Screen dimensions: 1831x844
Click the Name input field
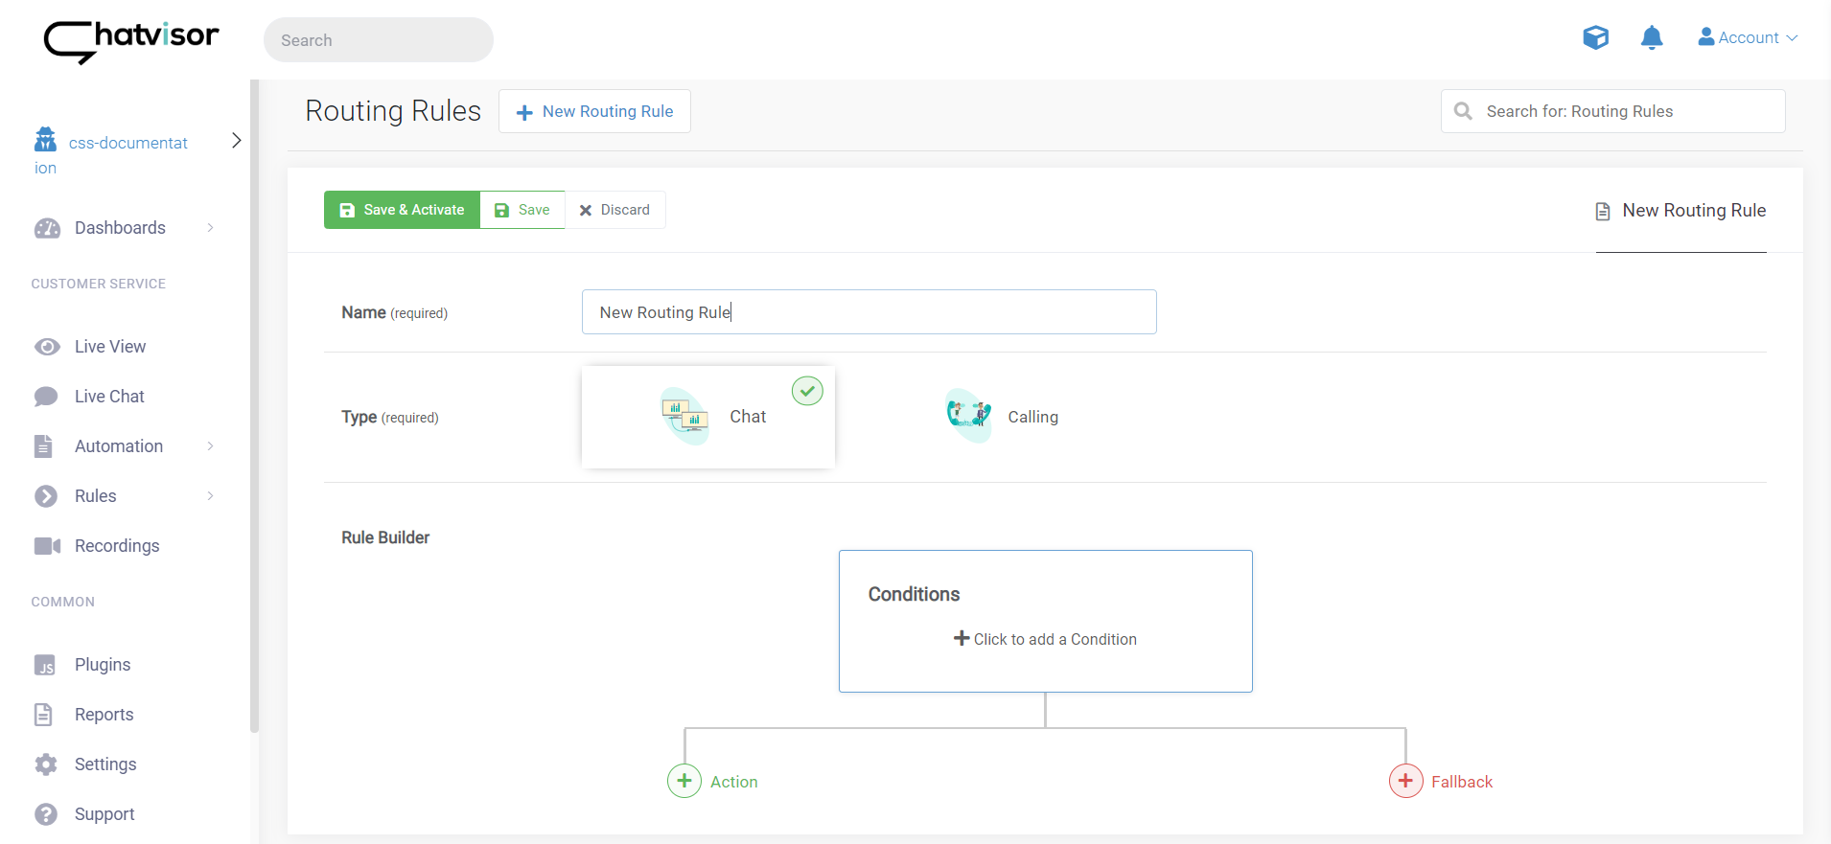(x=869, y=312)
